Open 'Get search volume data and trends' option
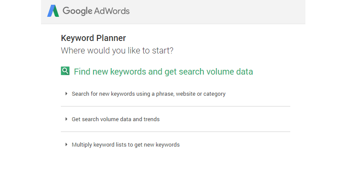This screenshot has width=355, height=169. tap(116, 119)
